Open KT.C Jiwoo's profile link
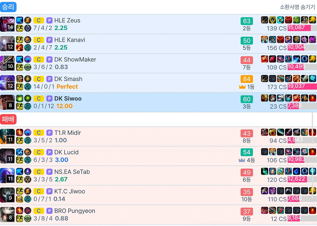 tap(69, 191)
